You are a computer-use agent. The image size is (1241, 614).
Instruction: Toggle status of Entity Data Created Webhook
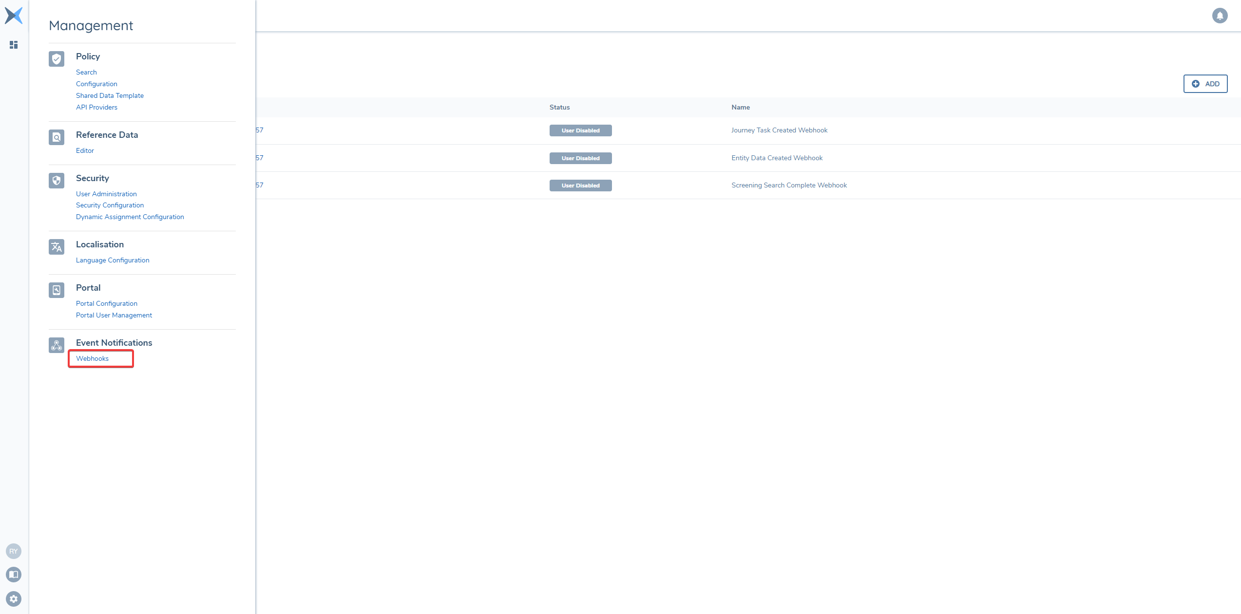[580, 158]
